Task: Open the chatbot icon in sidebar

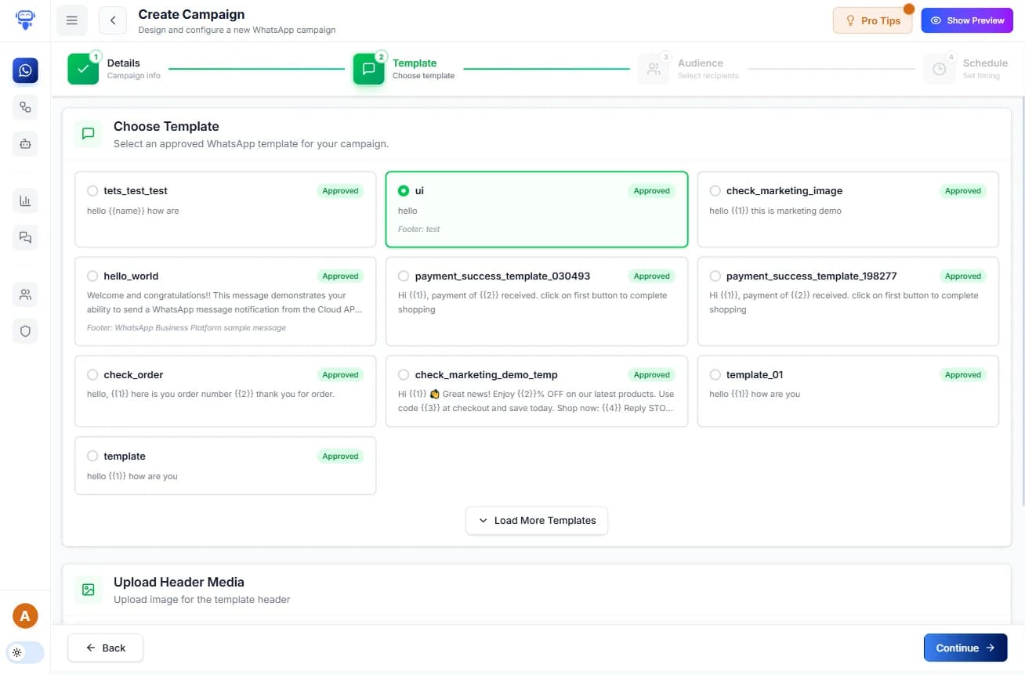Action: (x=25, y=143)
